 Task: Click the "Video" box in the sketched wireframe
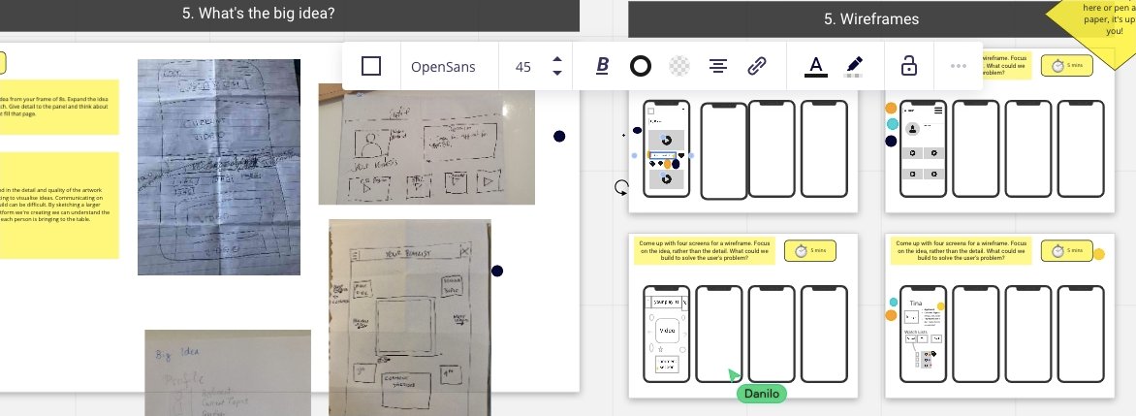tap(667, 332)
